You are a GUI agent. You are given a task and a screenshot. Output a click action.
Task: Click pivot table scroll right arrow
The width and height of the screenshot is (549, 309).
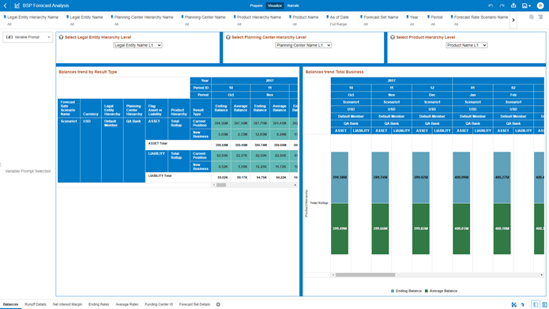pyautogui.click(x=295, y=185)
